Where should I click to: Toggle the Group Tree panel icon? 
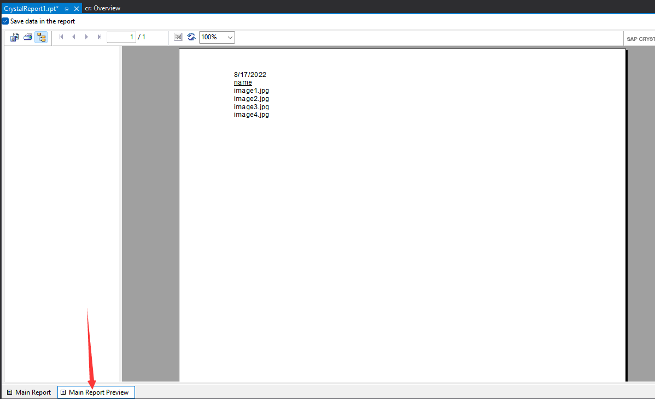tap(41, 37)
